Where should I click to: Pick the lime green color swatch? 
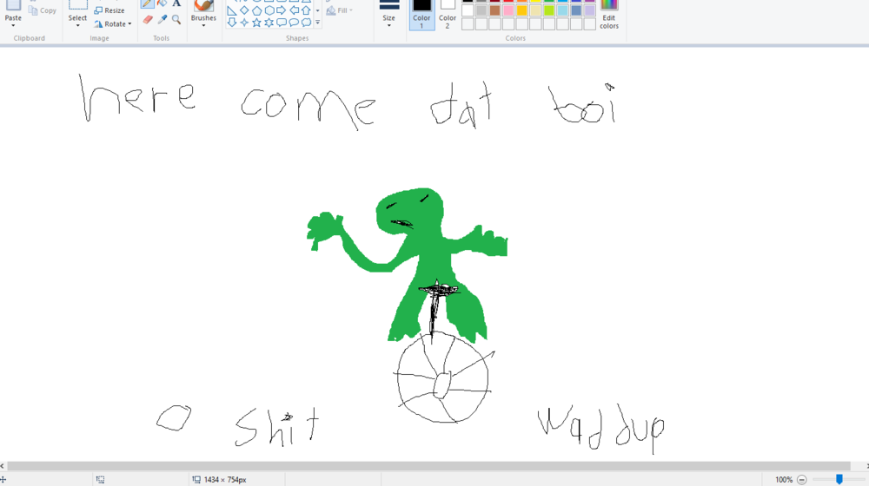(548, 10)
